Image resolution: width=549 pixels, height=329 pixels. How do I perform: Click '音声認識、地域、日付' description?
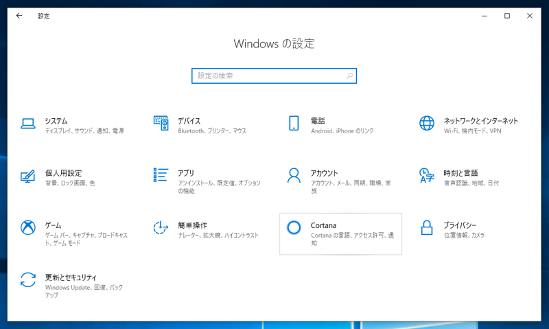pyautogui.click(x=471, y=183)
